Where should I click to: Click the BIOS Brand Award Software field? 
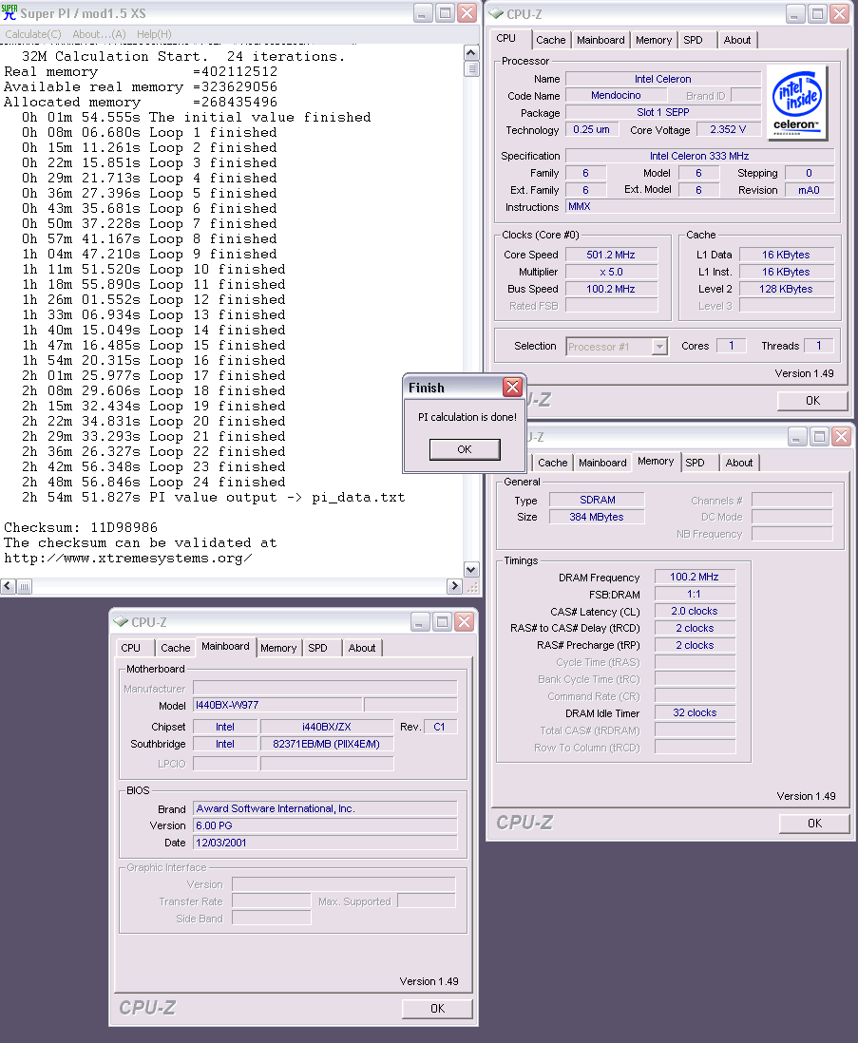tap(325, 809)
